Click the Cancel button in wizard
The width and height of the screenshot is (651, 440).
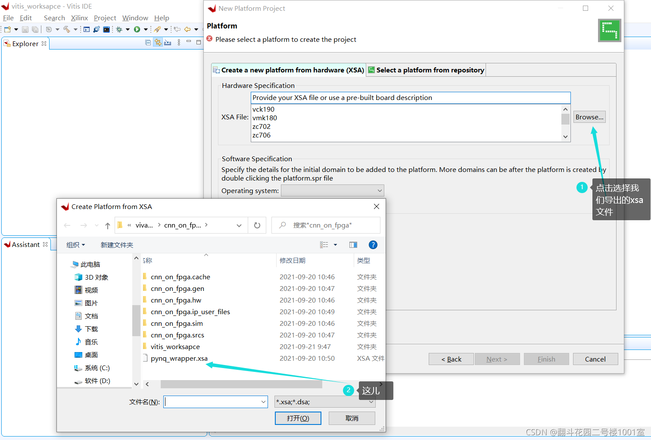click(x=595, y=359)
